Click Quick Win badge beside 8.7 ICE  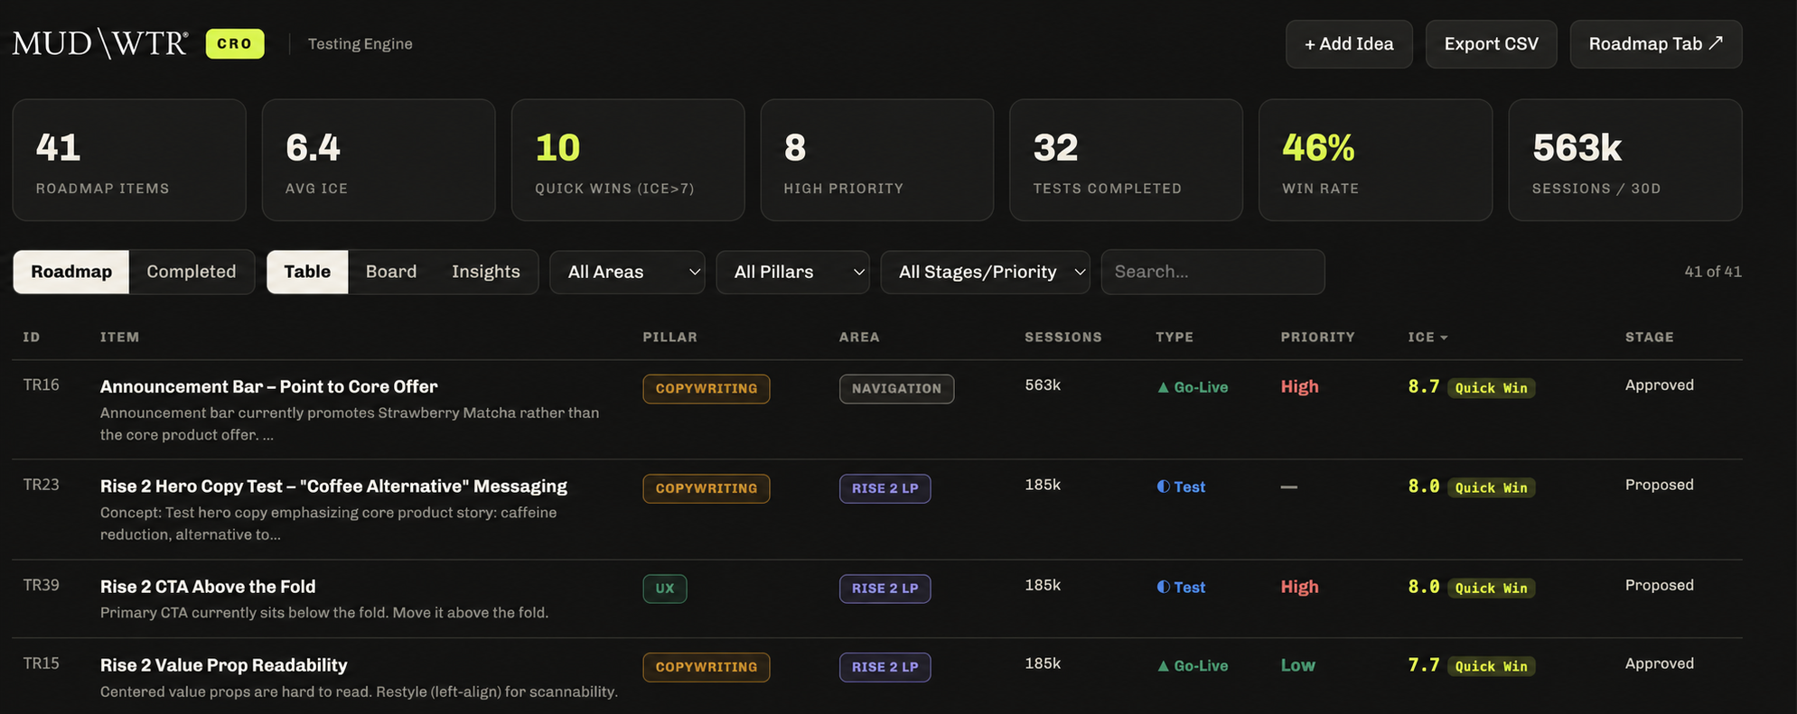1491,388
